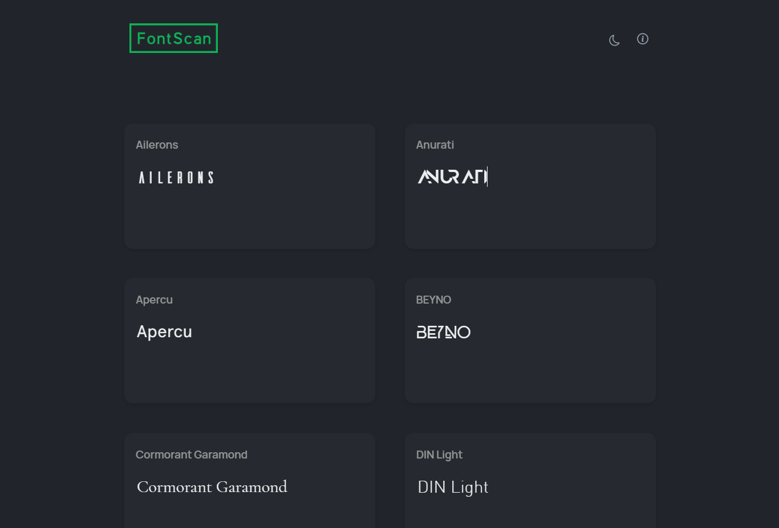779x528 pixels.
Task: Open the info icon in the header
Action: [x=643, y=39]
